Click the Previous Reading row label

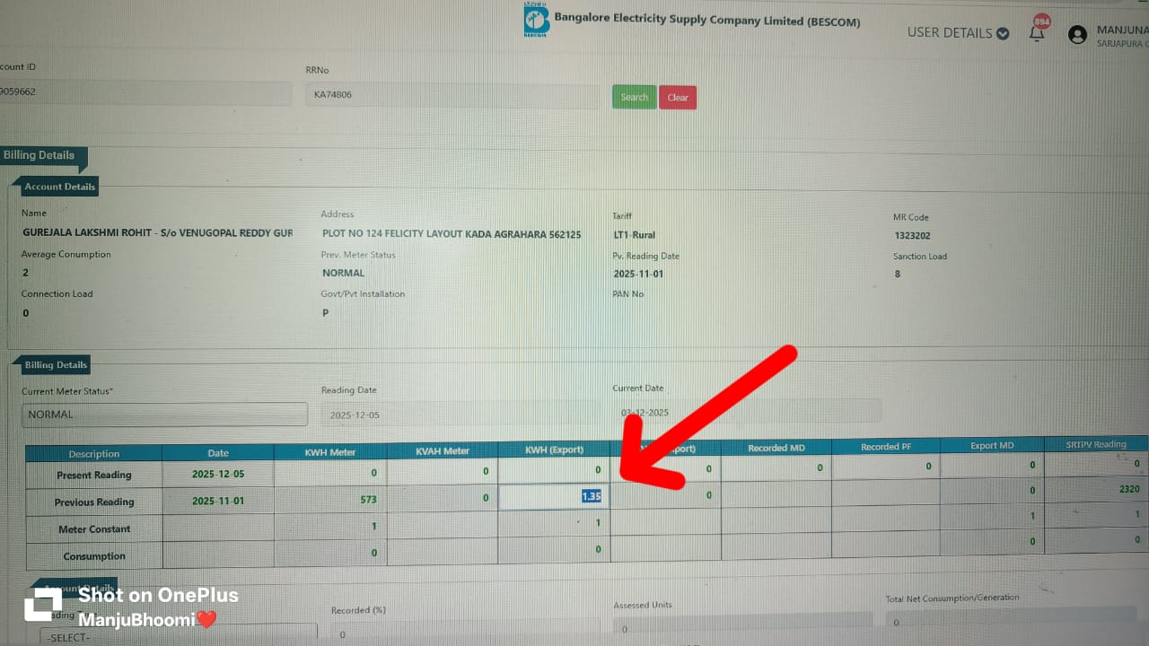94,502
